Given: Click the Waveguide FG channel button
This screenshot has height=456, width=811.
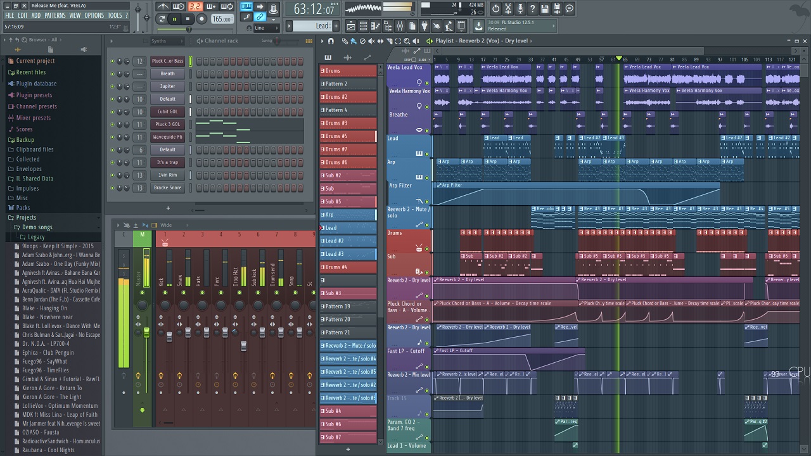Looking at the screenshot, I should click(x=167, y=137).
